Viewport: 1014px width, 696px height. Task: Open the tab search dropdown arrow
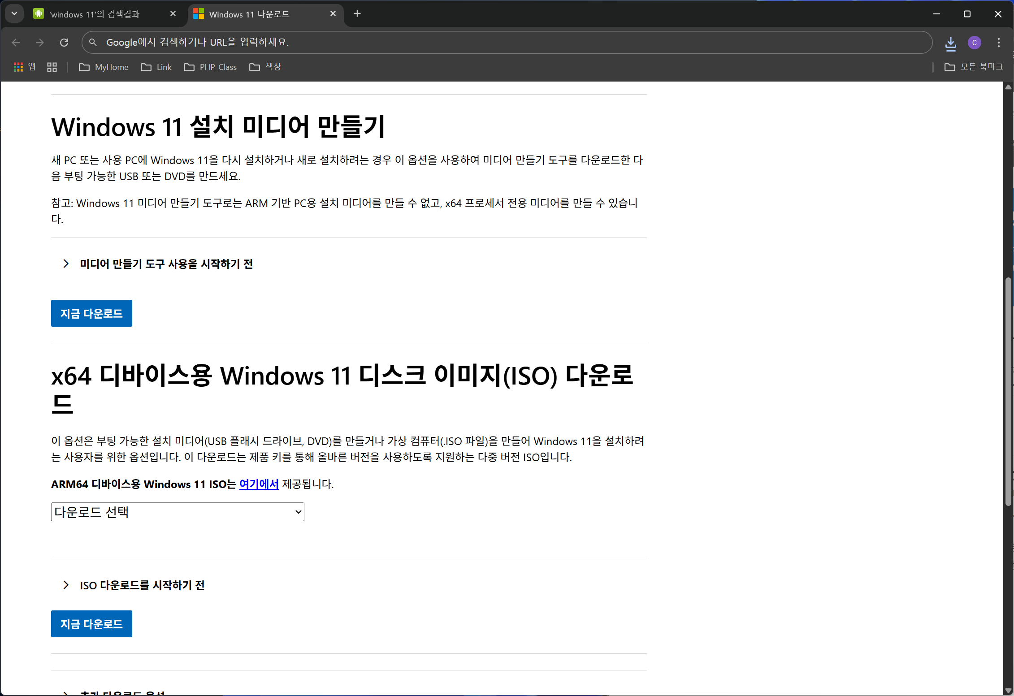tap(14, 13)
